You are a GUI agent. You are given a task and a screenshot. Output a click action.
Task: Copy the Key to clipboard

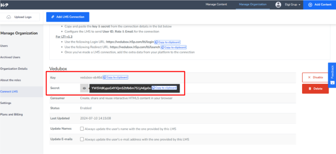click(116, 77)
